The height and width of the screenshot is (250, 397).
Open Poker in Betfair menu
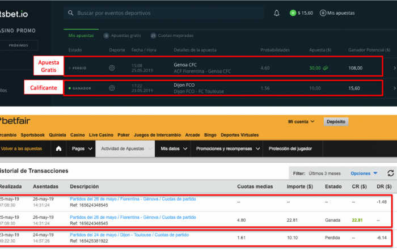point(124,135)
